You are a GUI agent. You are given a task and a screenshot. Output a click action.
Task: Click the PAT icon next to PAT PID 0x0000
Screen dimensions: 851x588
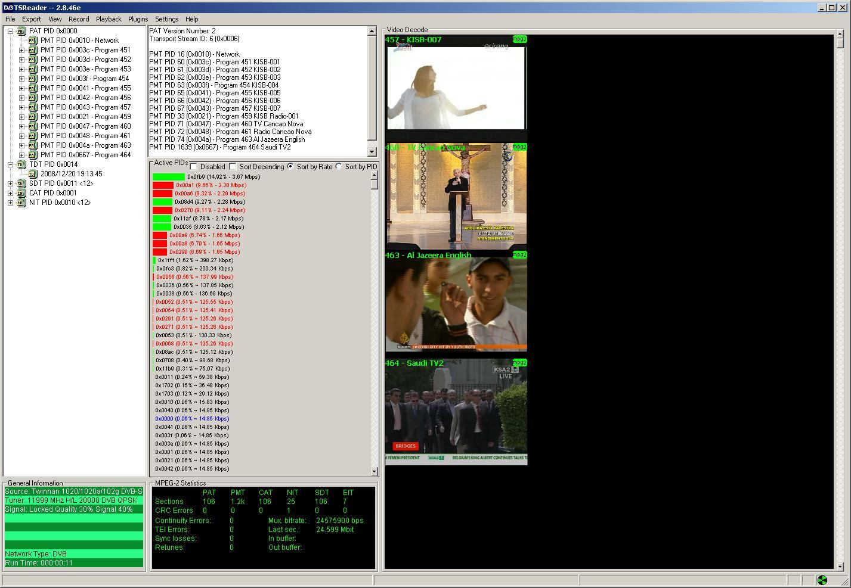pos(21,31)
